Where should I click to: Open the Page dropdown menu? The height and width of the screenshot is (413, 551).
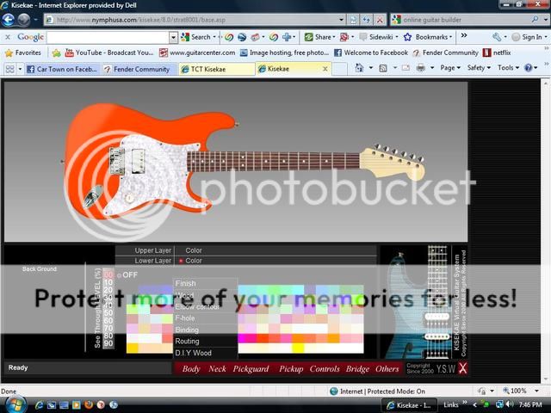click(x=451, y=68)
